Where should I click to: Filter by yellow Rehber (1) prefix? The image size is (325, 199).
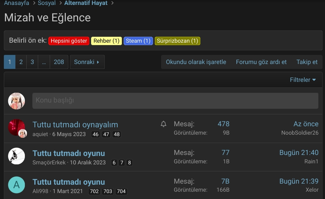[106, 41]
